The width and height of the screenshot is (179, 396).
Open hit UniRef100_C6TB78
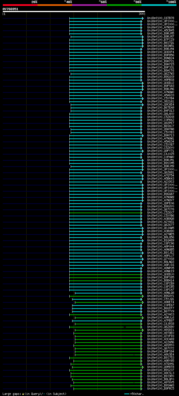coord(161,18)
